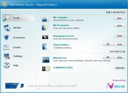
Task: Click the Manual scan icon
Action: 46,60
